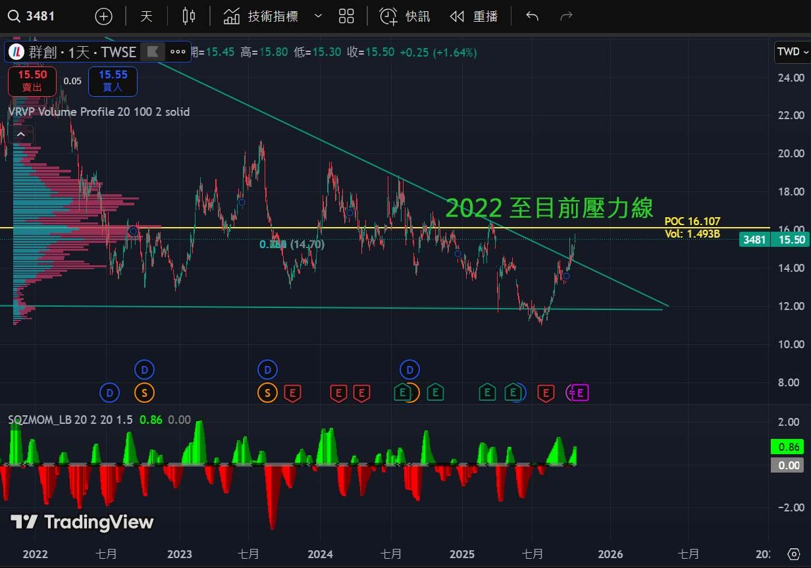This screenshot has height=568, width=811.
Task: Click the orange S split marker near 2022
Action: pos(144,394)
